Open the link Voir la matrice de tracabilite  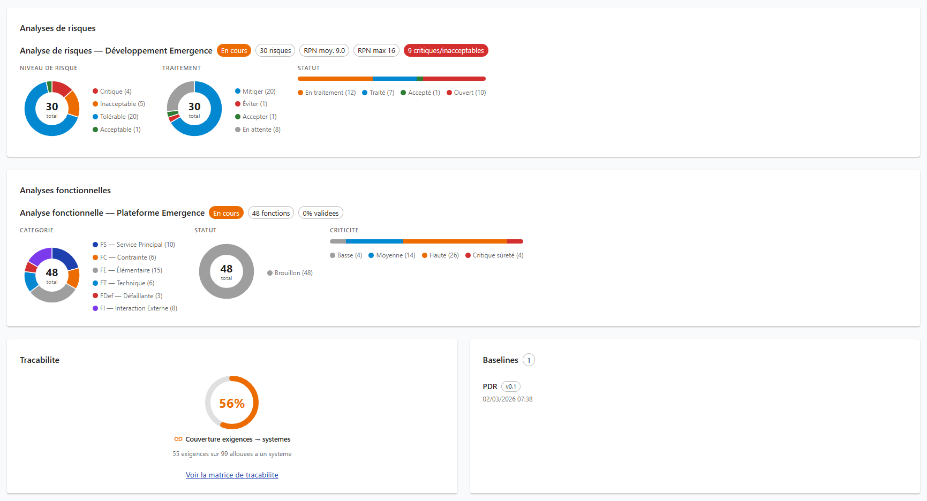click(x=232, y=475)
